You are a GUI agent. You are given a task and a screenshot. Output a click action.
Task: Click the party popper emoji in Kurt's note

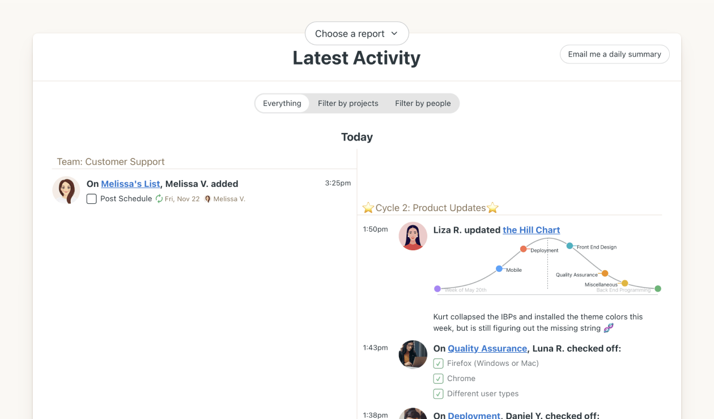click(x=608, y=328)
